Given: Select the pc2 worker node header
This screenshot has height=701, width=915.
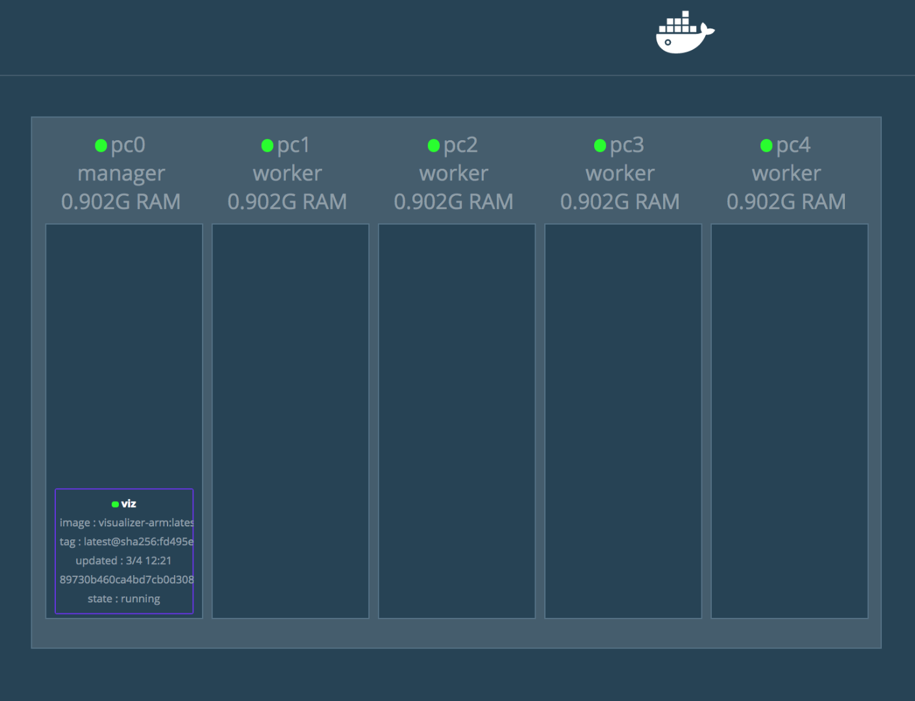Looking at the screenshot, I should coord(454,173).
